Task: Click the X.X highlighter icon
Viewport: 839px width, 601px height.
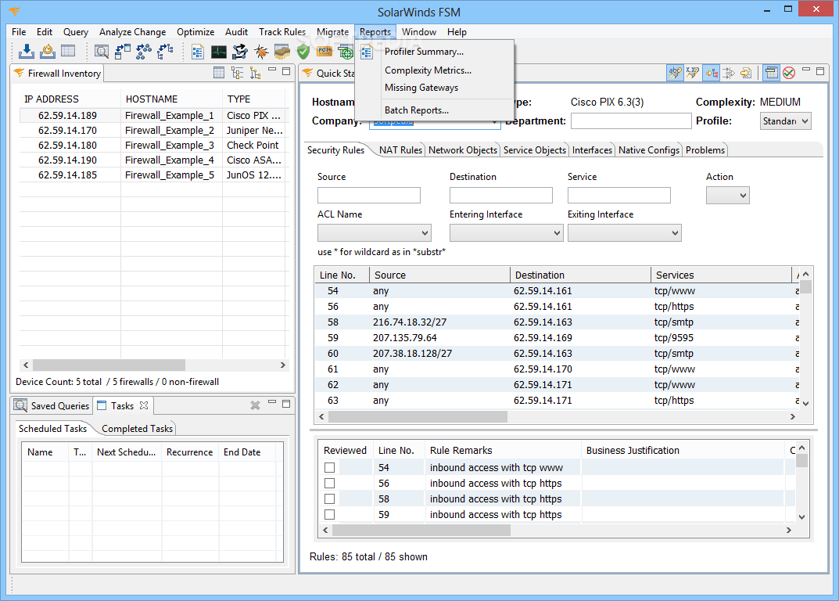Action: tap(693, 72)
